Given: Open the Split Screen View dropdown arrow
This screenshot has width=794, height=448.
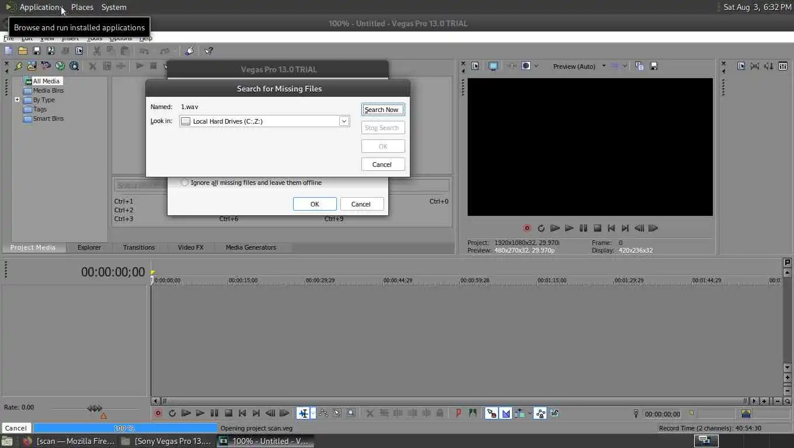Looking at the screenshot, I should click(x=536, y=66).
